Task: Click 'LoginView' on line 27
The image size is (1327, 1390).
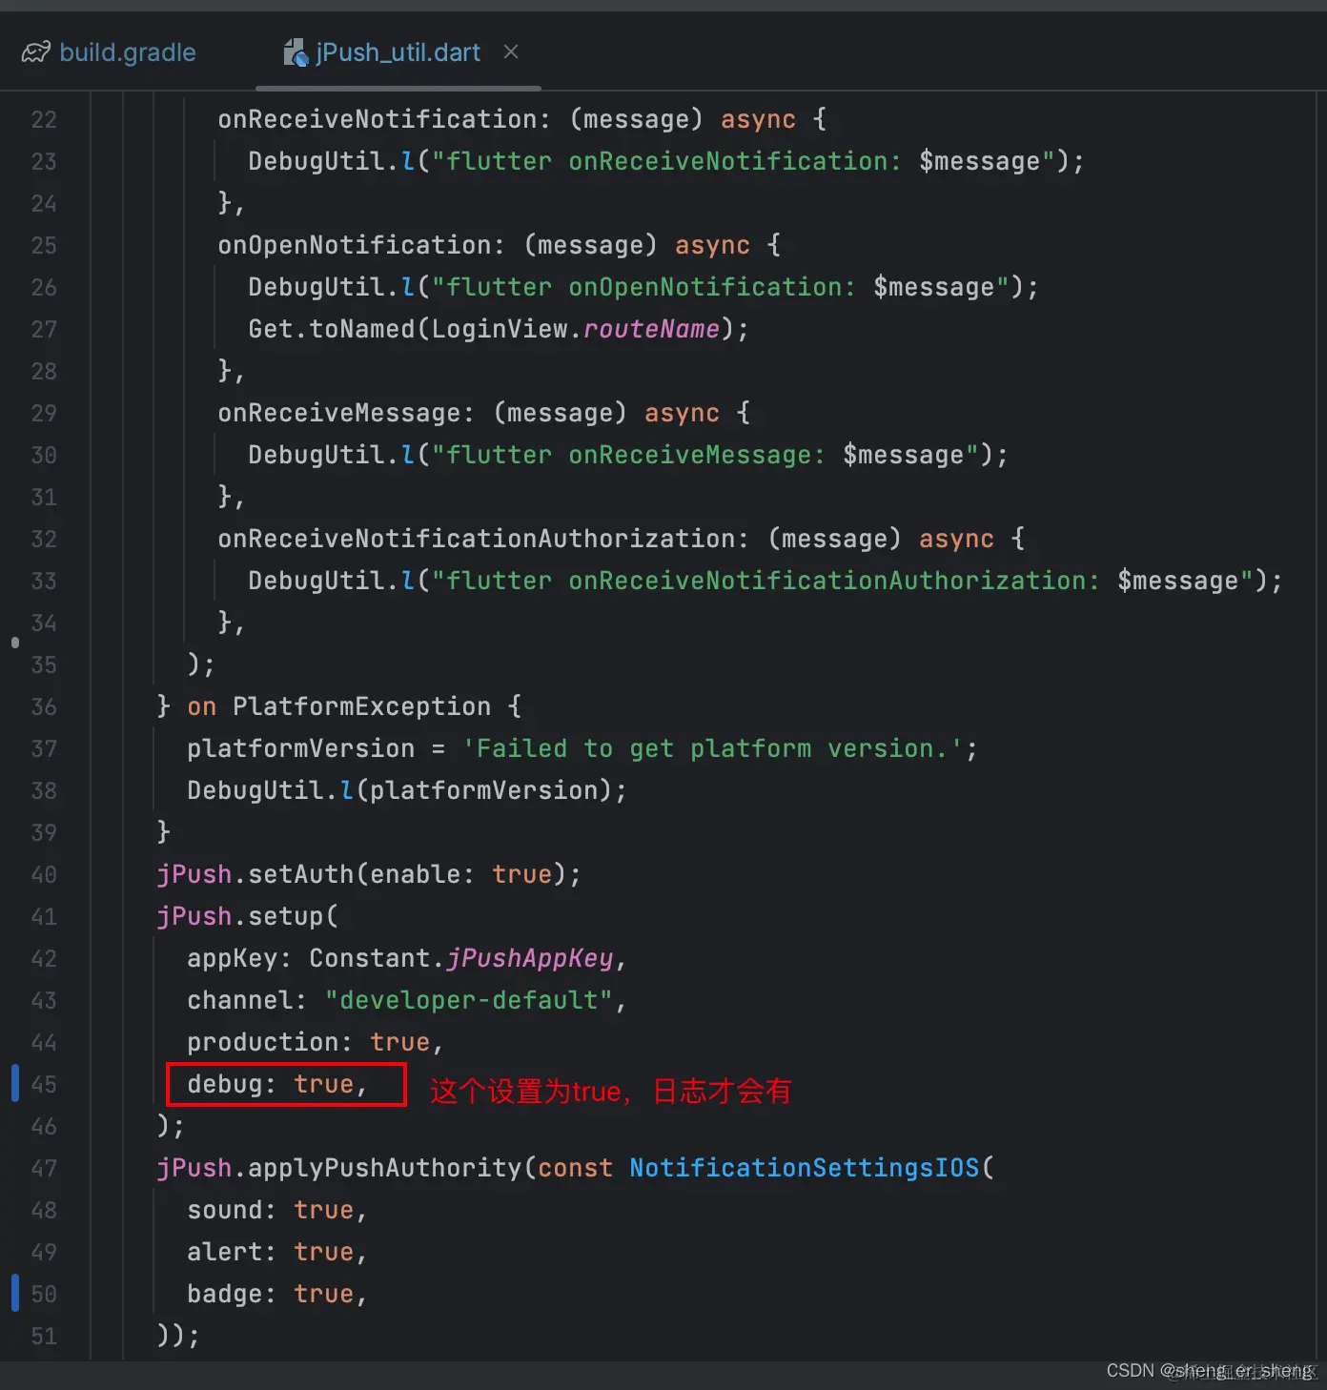Action: pos(500,329)
